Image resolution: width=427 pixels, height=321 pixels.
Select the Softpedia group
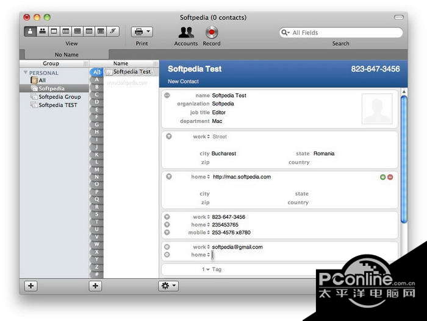click(54, 88)
